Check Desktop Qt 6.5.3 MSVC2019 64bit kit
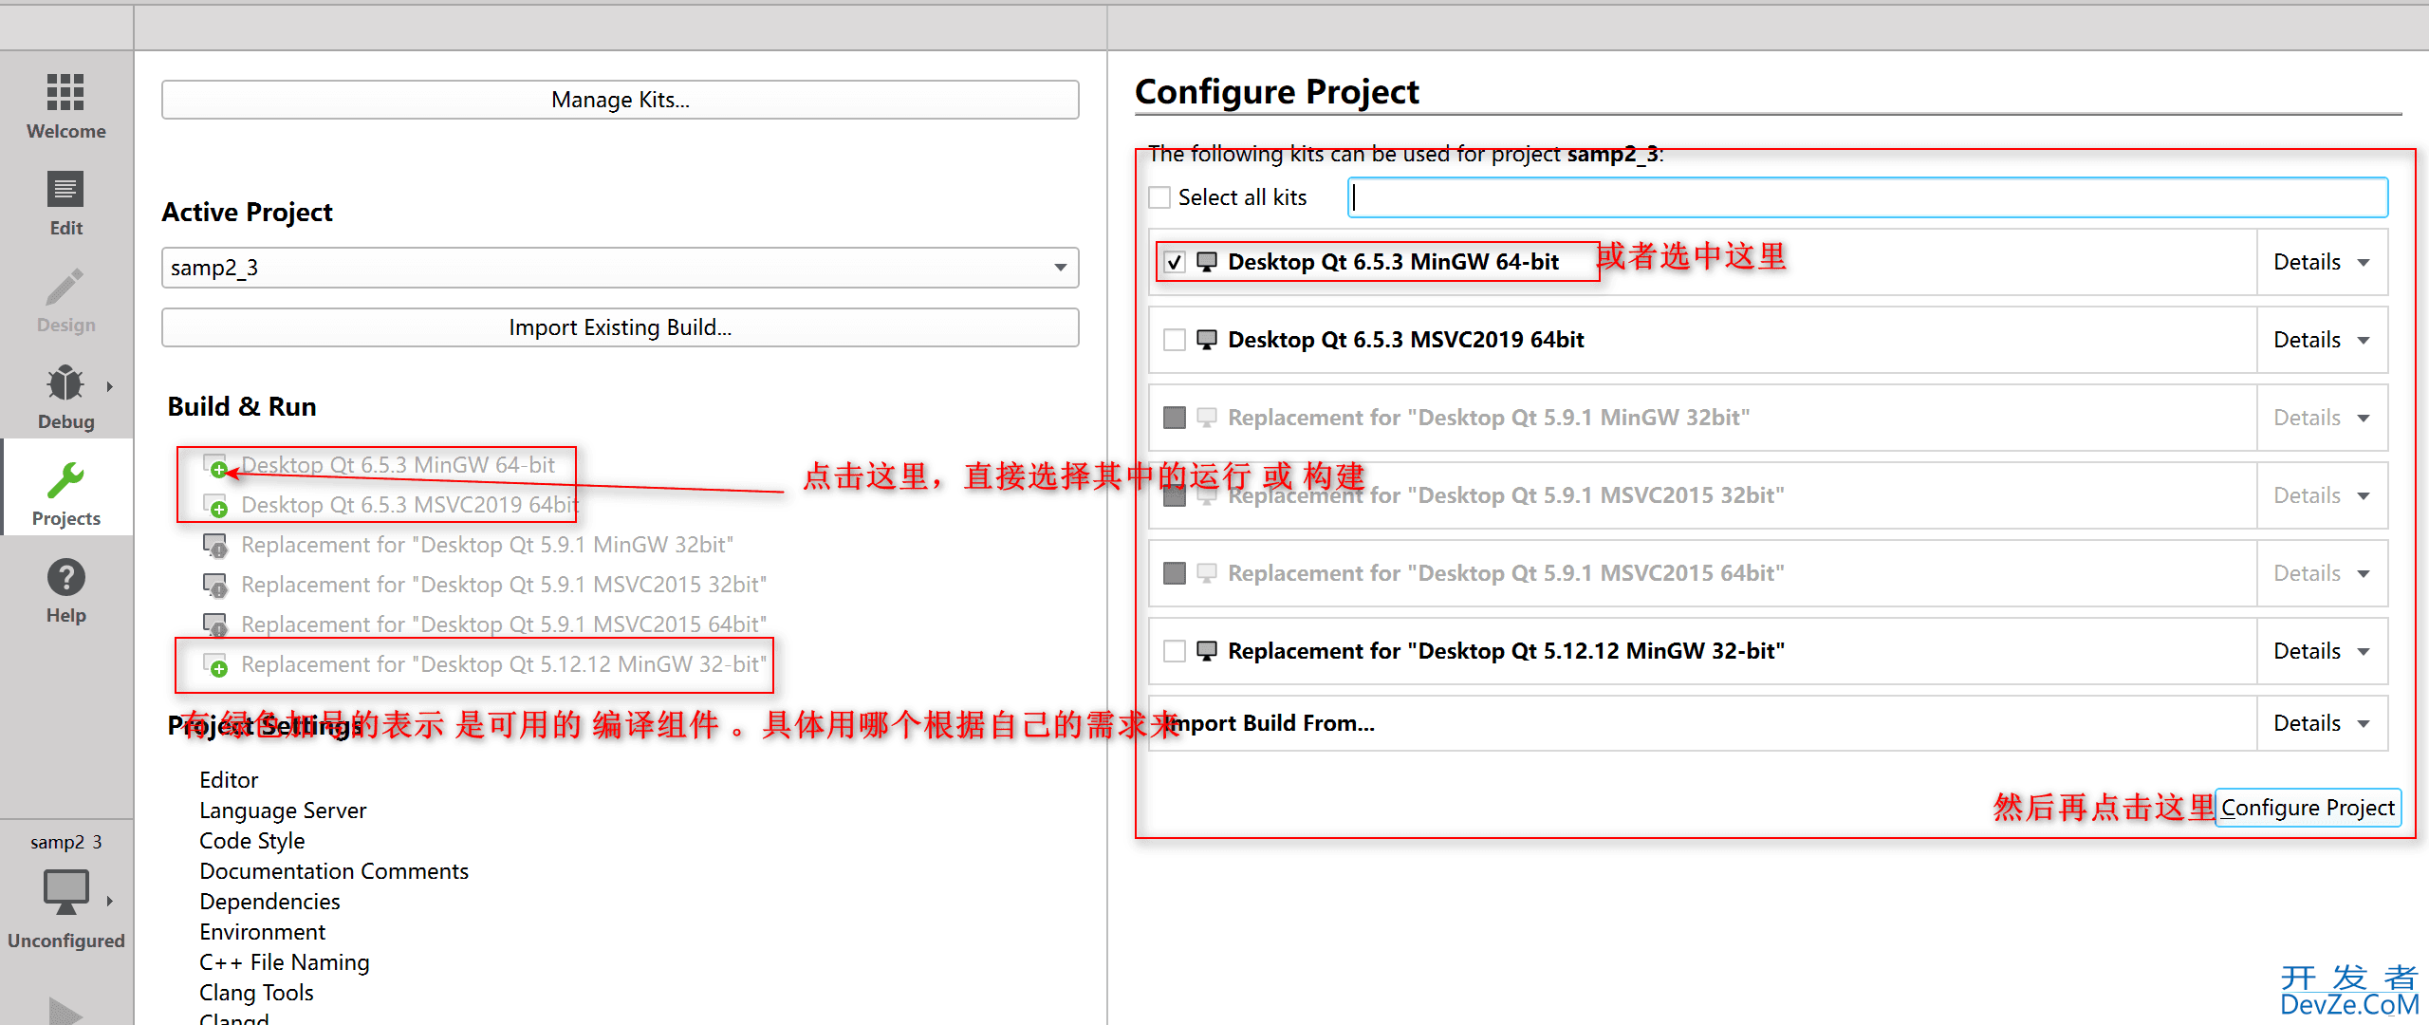This screenshot has height=1025, width=2429. (1175, 340)
